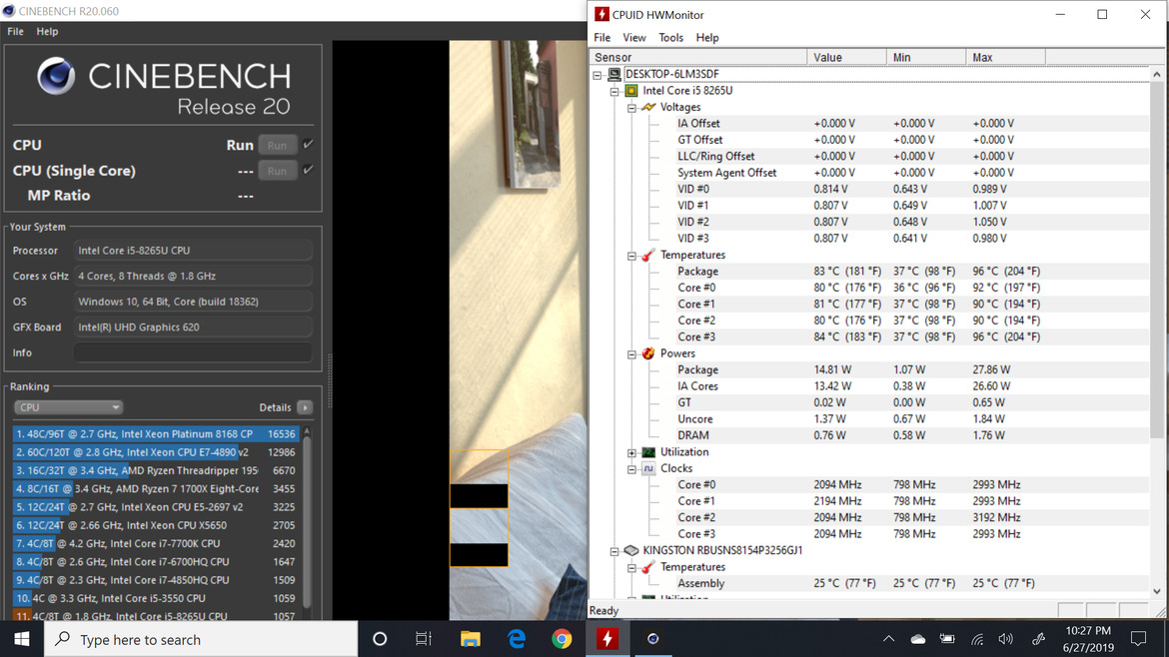1169x657 pixels.
Task: Collapse the Intel Core i5 8265U node
Action: coord(614,91)
